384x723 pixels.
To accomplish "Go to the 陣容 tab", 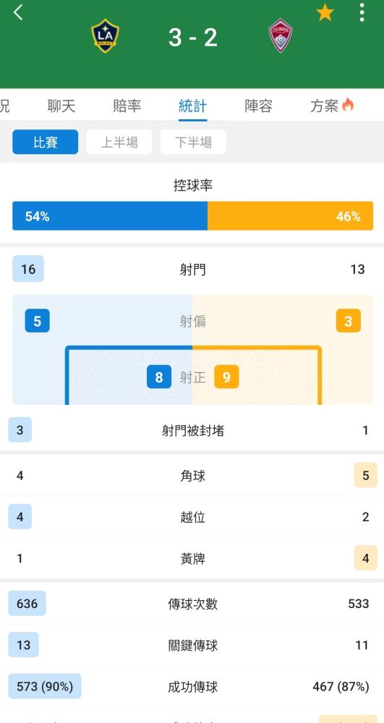I will [x=259, y=106].
